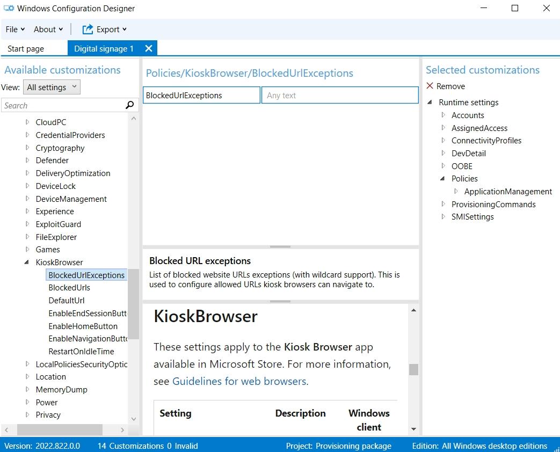Open the About menu
560x452 pixels.
pos(48,30)
